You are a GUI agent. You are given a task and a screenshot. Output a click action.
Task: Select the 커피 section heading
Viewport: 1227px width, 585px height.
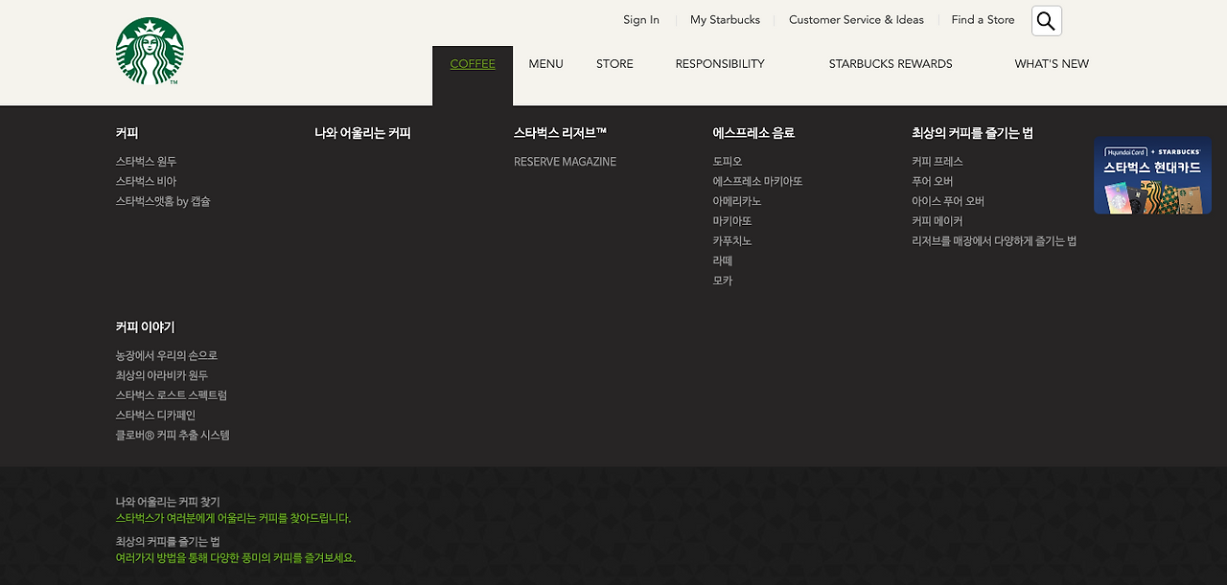pyautogui.click(x=127, y=133)
